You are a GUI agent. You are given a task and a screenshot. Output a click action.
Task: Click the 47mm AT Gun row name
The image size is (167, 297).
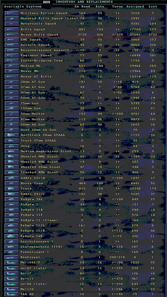coord(33,93)
